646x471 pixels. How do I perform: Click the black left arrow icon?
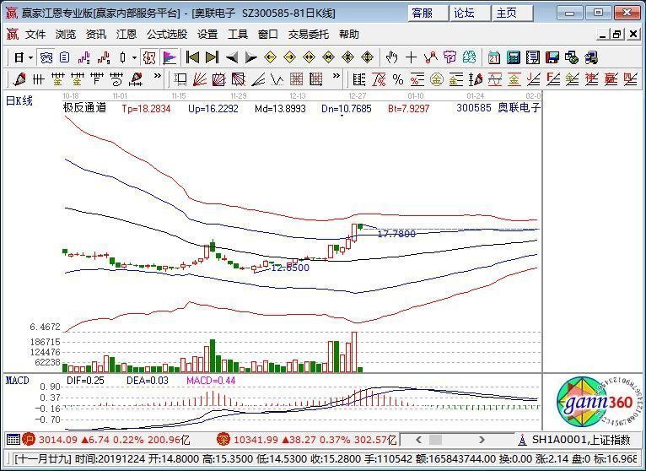pyautogui.click(x=232, y=57)
